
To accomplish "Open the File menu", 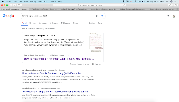I will 15,1.
